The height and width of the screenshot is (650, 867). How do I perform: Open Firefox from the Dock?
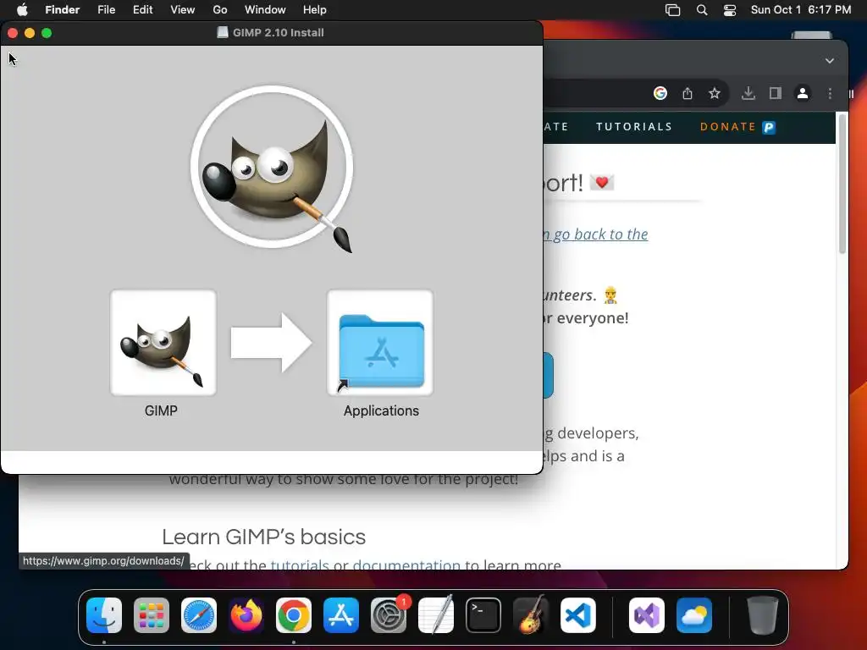(x=246, y=615)
